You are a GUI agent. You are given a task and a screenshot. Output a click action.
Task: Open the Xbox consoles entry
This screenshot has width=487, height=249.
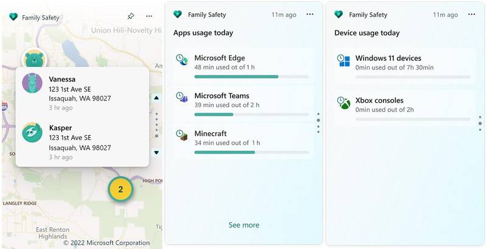pyautogui.click(x=405, y=108)
